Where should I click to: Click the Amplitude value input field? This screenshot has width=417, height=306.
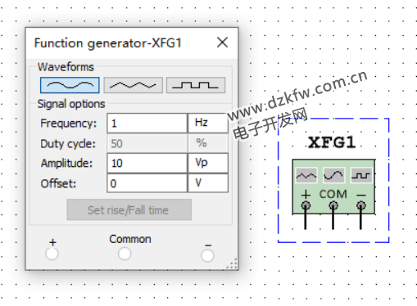pos(147,163)
